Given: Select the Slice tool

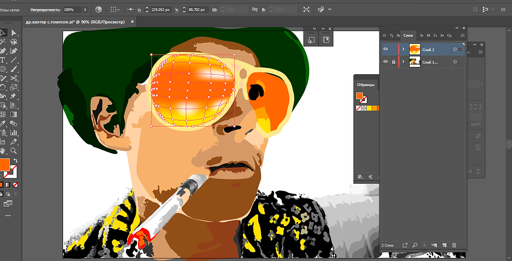Looking at the screenshot, I should [x=14, y=141].
